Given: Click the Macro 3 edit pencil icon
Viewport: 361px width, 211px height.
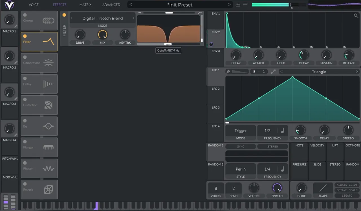Looking at the screenshot, I should (x=16, y=99).
